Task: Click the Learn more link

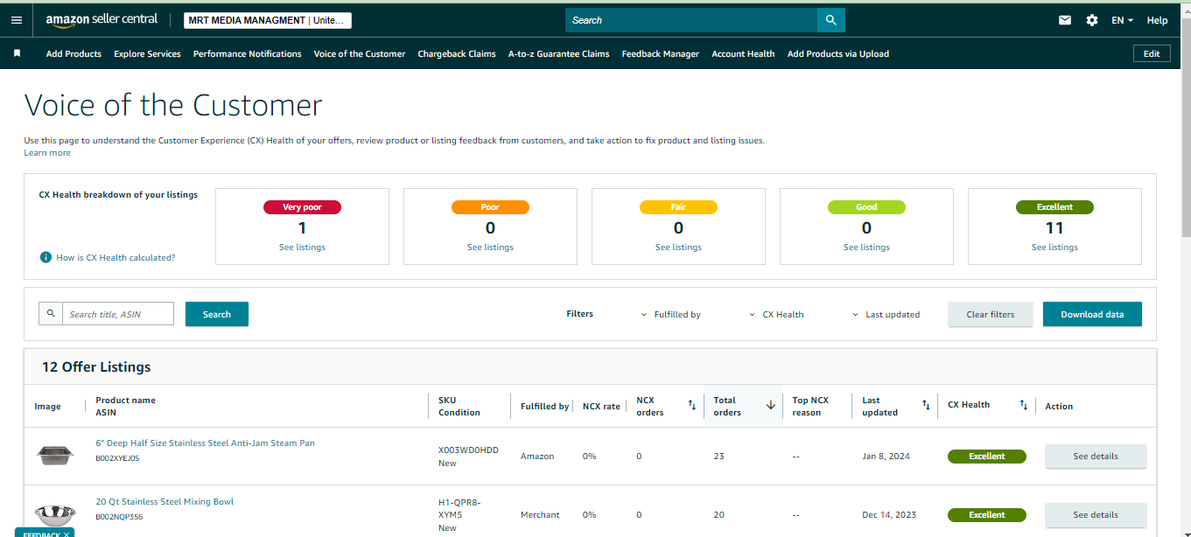Action: click(47, 152)
